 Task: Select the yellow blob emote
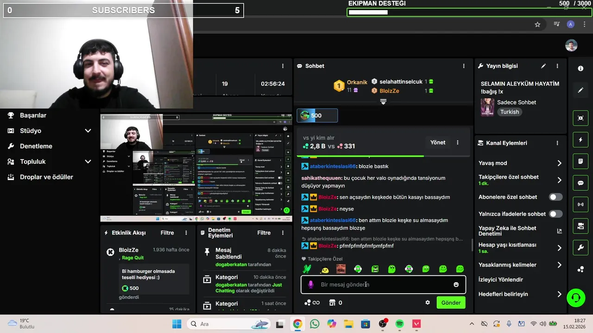point(324,269)
